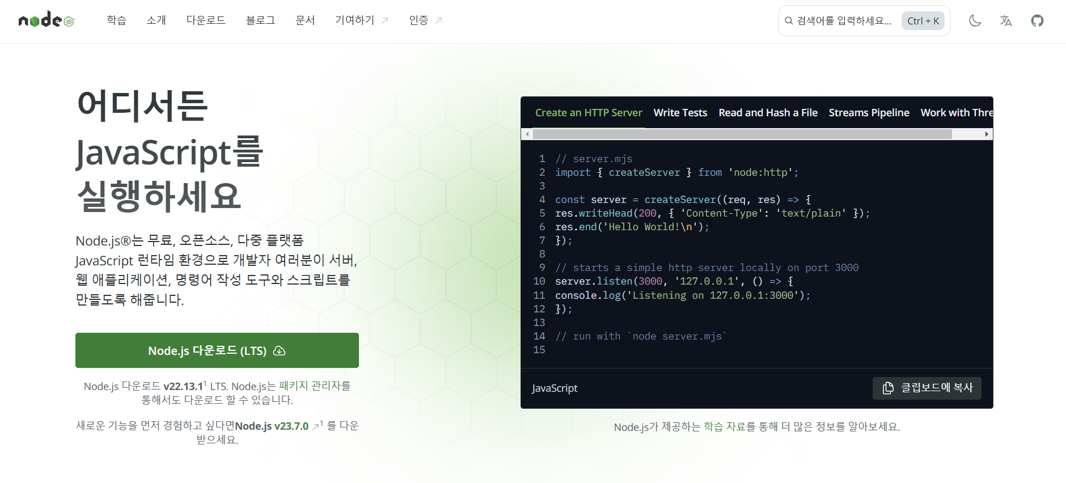Click the clipboard copy icon
This screenshot has width=1066, height=483.
coord(888,388)
